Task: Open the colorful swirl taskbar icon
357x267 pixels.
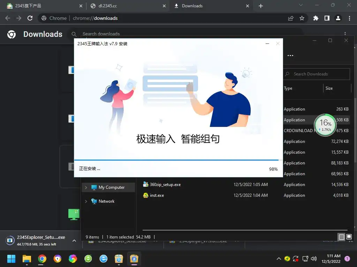Action: pos(73,259)
